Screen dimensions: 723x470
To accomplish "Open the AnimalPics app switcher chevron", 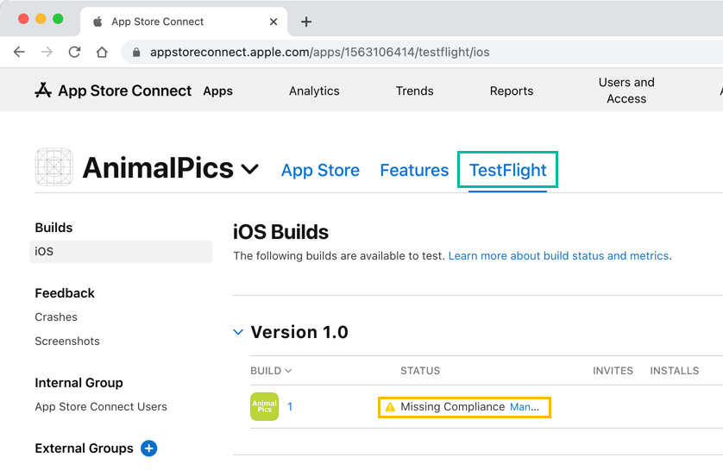I will coord(249,169).
